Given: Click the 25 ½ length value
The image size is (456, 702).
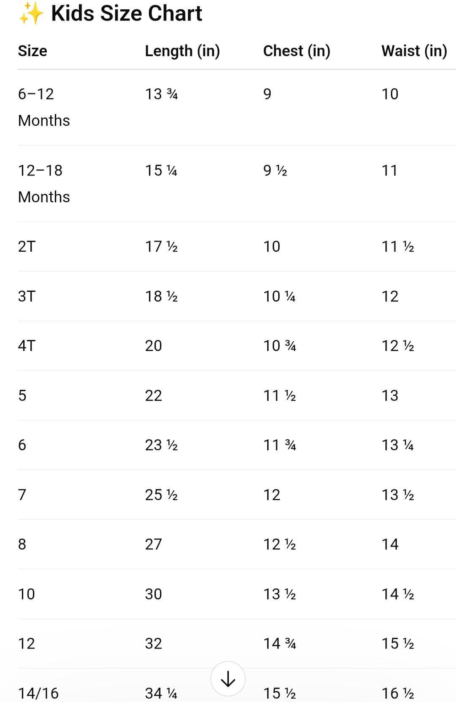Looking at the screenshot, I should (162, 495).
